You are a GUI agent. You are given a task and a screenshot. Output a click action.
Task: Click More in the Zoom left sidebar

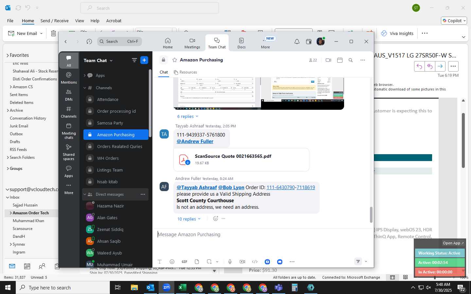point(69,189)
